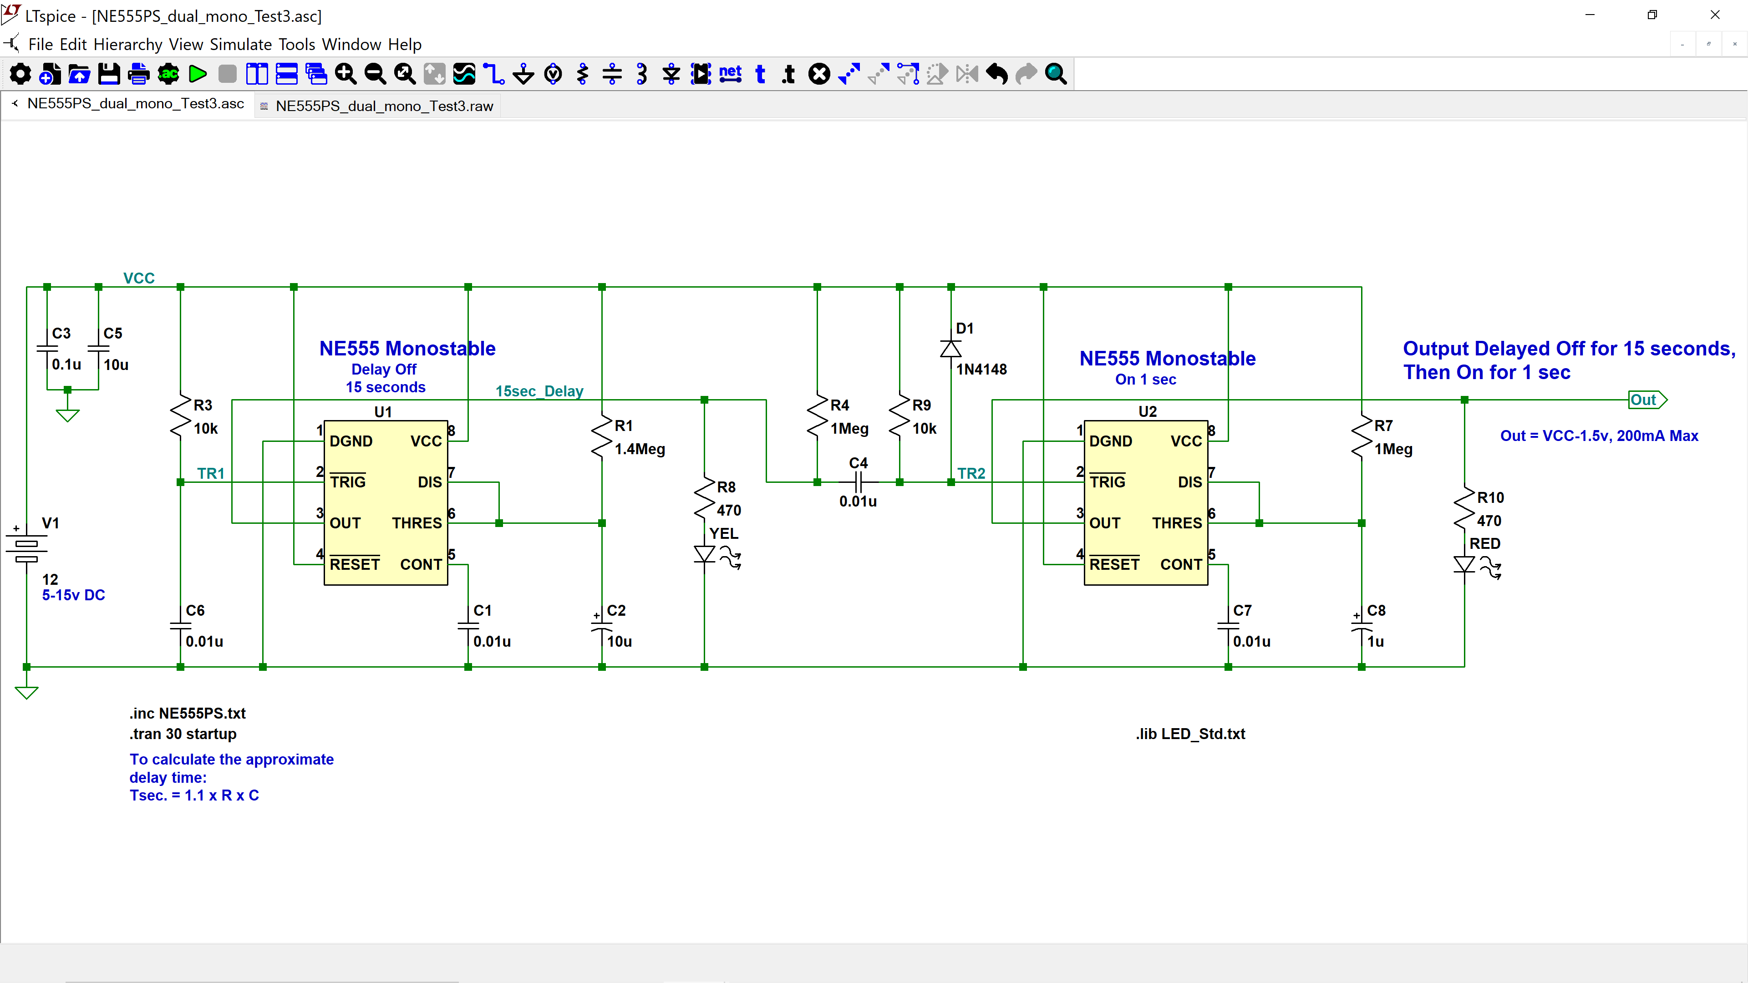Select the YEL LED label
Viewport: 1748px width, 983px height.
pos(723,534)
